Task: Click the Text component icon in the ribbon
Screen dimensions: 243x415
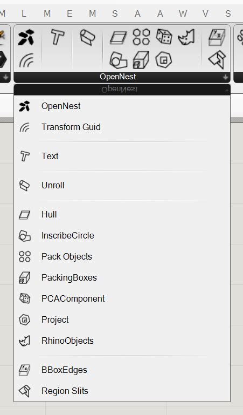Action: pos(57,37)
